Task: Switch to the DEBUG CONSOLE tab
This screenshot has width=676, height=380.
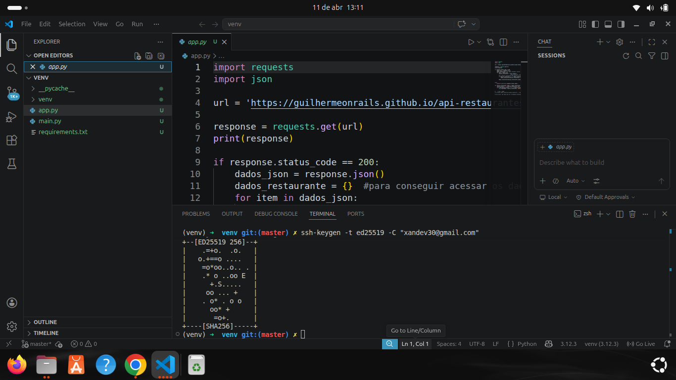Action: coord(276,214)
